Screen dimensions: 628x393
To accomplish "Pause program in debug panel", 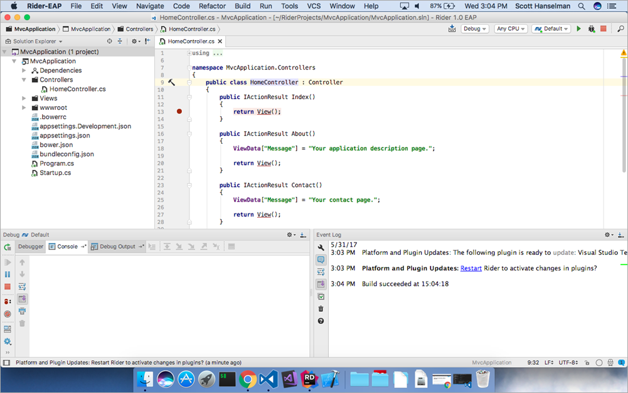I will click(x=7, y=274).
